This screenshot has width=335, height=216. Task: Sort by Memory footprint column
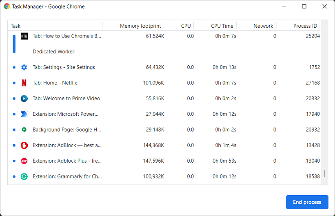click(x=140, y=26)
